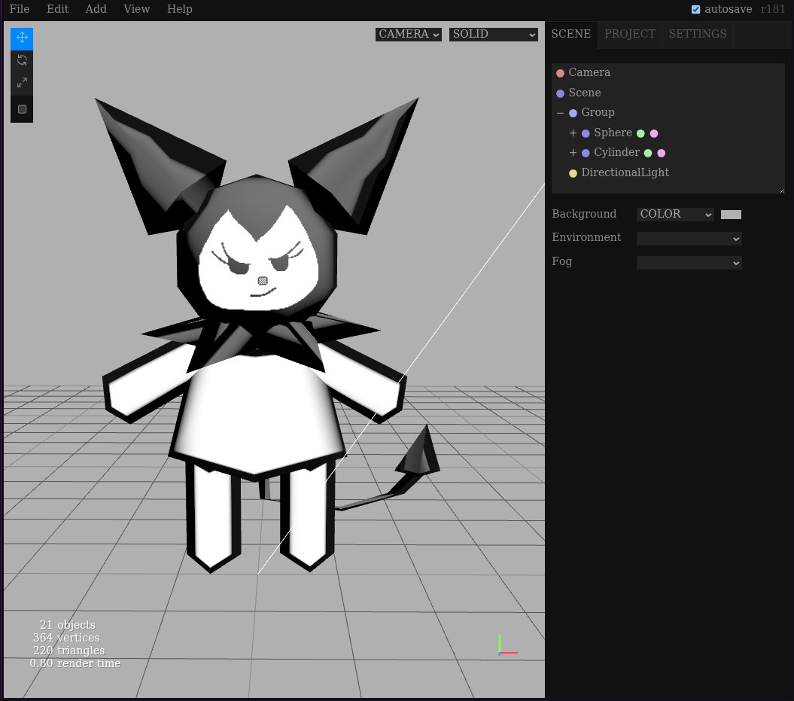Collapse the Group node in the outliner

pos(560,113)
